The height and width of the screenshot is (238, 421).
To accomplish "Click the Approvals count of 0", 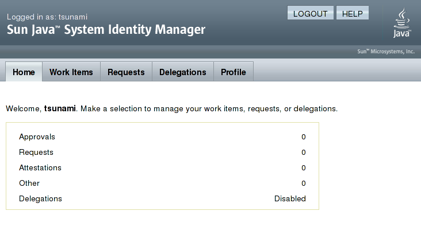I will (304, 137).
